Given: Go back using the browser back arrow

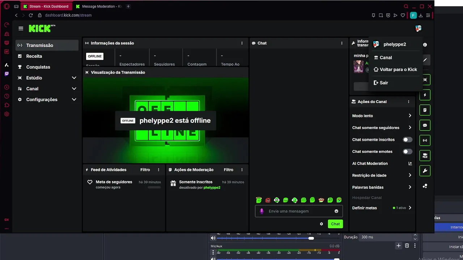Looking at the screenshot, I should coord(16,15).
